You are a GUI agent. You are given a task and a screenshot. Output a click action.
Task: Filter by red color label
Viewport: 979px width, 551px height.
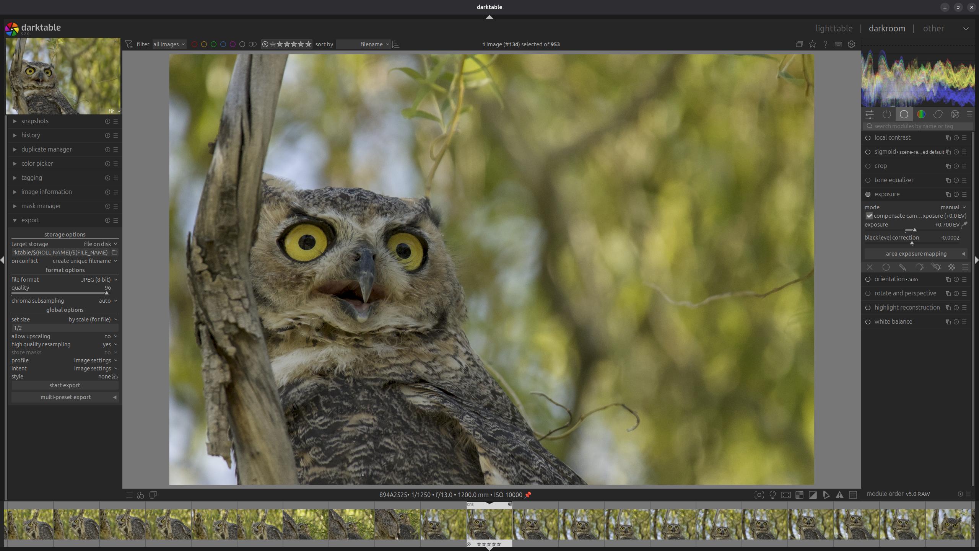click(194, 44)
